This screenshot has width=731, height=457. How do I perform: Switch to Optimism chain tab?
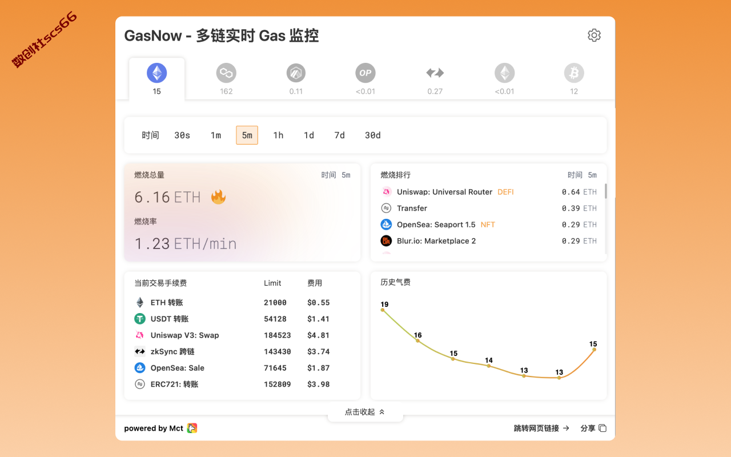(365, 79)
